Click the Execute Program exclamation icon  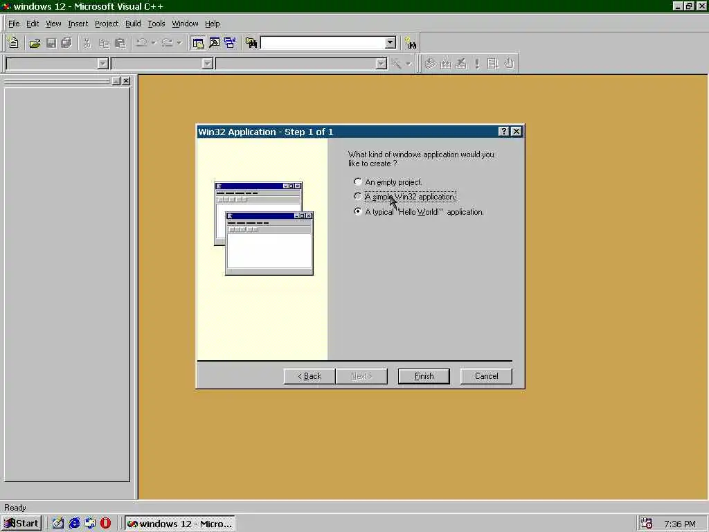pos(476,63)
